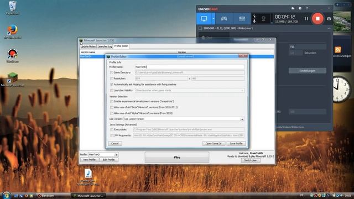Switch to the Profile Editor tab
Image resolution: width=354 pixels, height=199 pixels.
pyautogui.click(x=121, y=46)
